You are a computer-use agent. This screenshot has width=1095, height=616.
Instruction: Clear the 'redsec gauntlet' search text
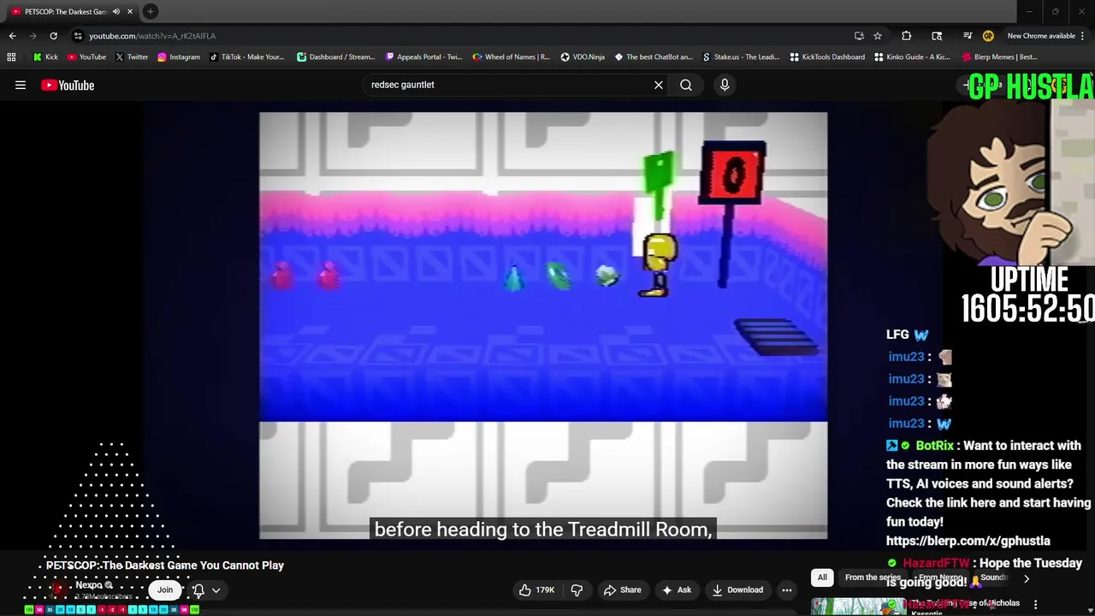coord(659,85)
